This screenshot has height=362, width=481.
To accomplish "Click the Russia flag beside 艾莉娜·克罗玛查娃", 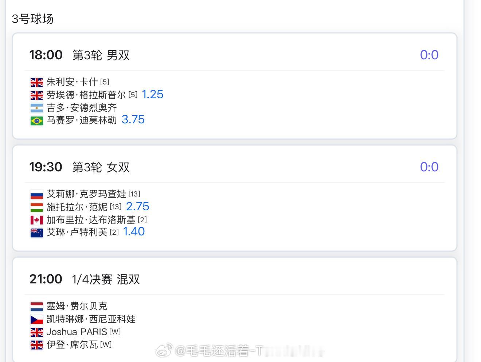I will click(36, 195).
